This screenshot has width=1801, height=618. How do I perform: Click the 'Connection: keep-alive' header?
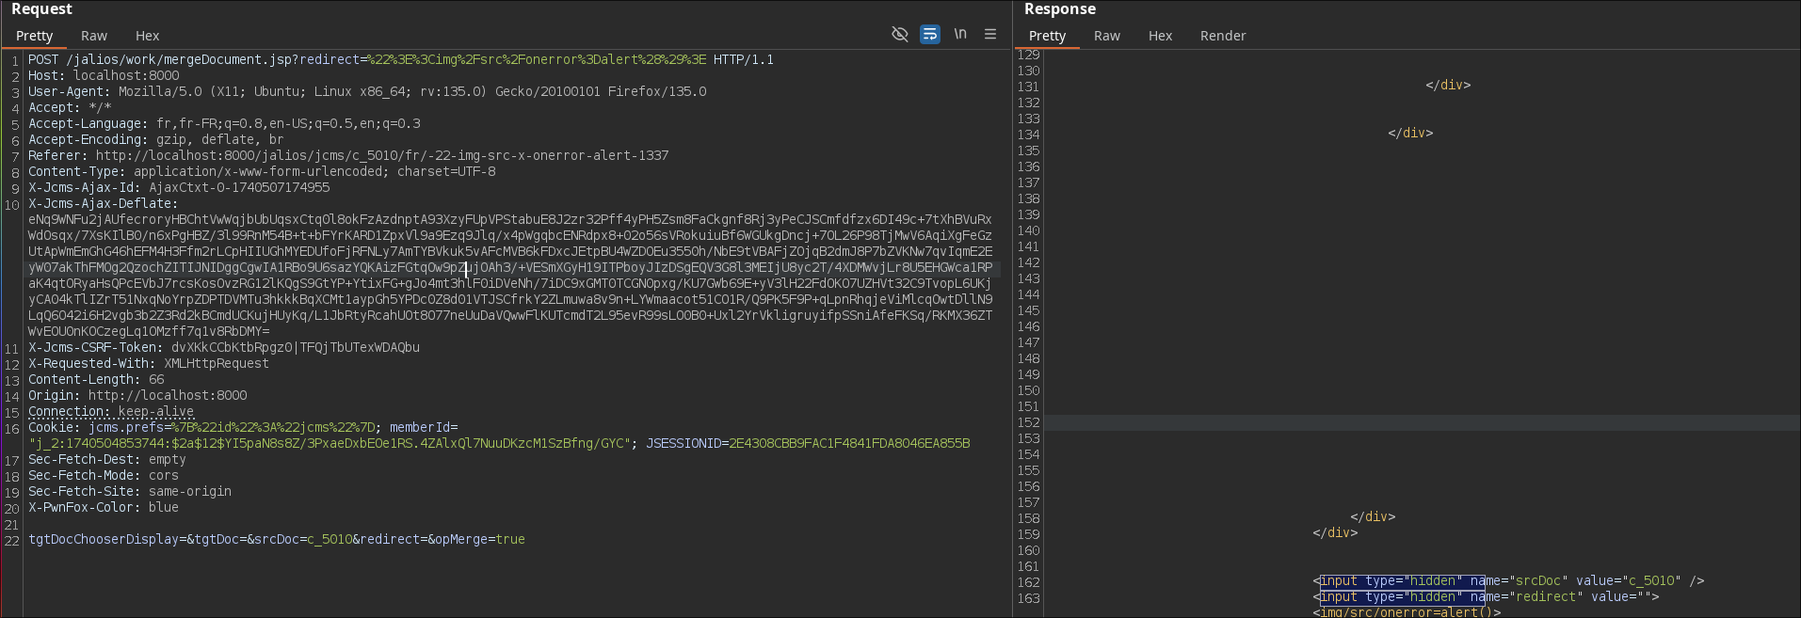111,411
